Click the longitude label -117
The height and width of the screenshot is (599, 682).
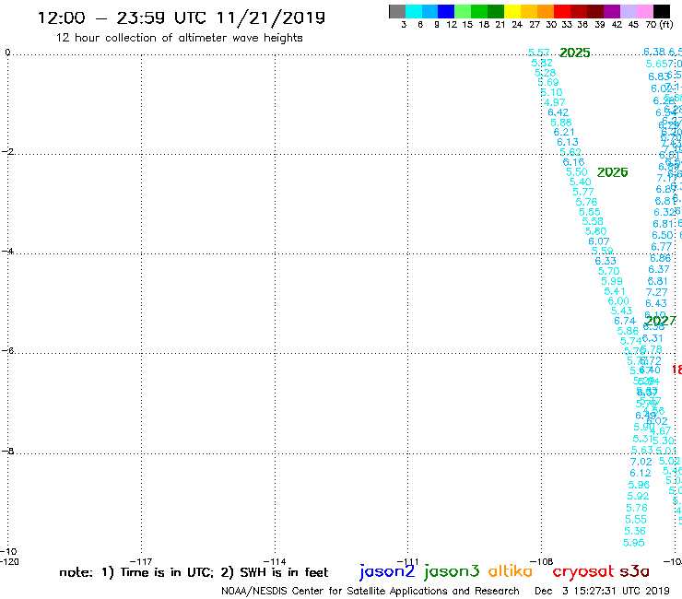click(140, 561)
